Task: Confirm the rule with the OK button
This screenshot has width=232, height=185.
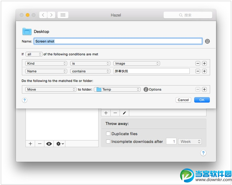Action: point(202,100)
